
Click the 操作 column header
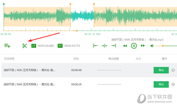pos(164,59)
